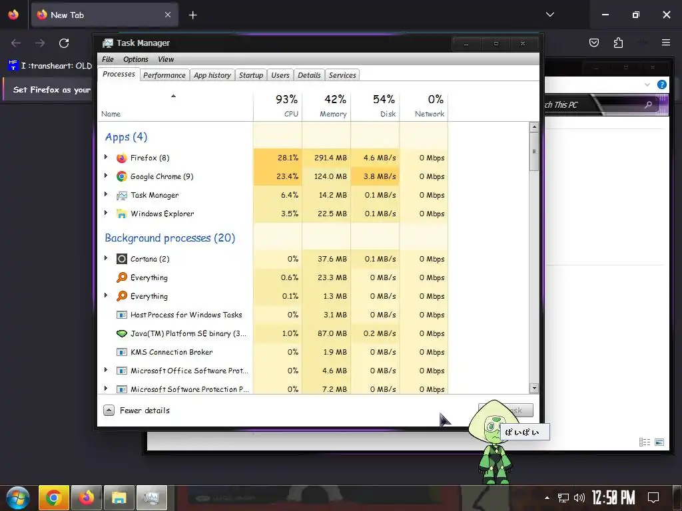Expand the Explorer ribbon chevron
The width and height of the screenshot is (682, 511).
pyautogui.click(x=647, y=85)
